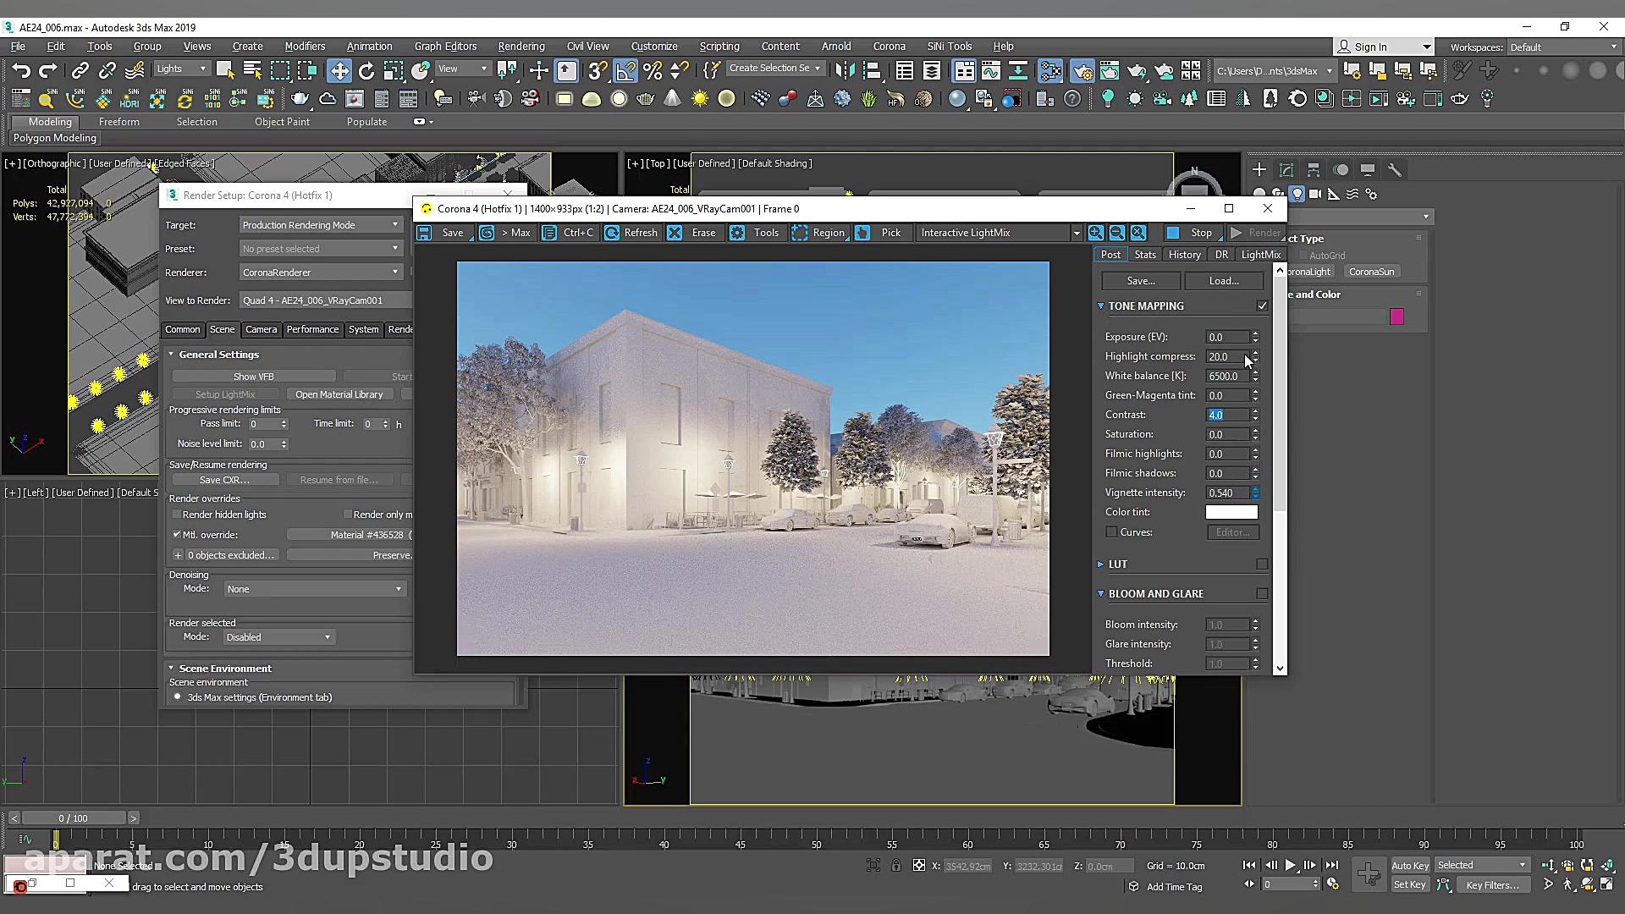Click Open Material Library button
This screenshot has height=914, width=1625.
click(339, 394)
